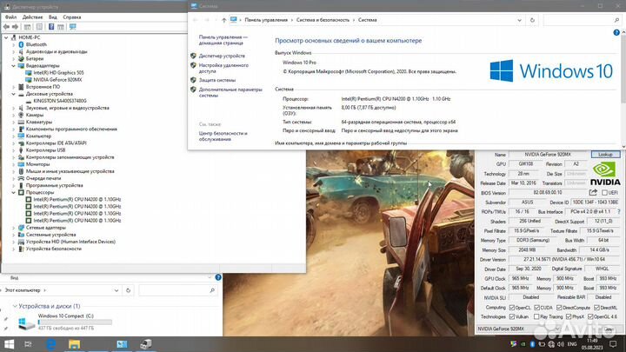This screenshot has width=626, height=352.
Task: Toggle console tree icon in Device Manager toolbar
Action: (x=27, y=27)
